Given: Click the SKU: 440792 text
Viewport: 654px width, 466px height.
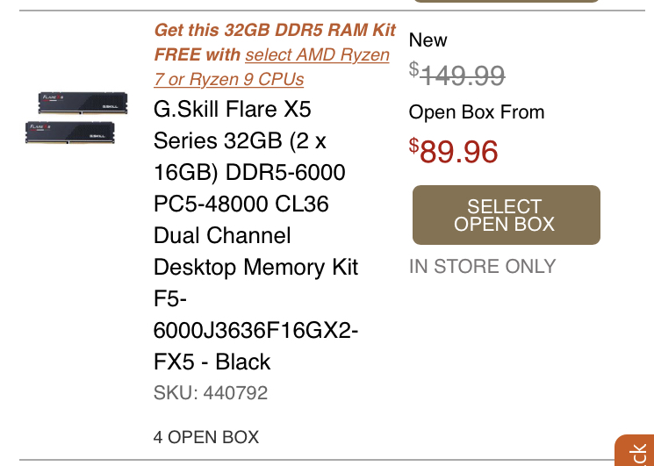Looking at the screenshot, I should click(x=211, y=393).
